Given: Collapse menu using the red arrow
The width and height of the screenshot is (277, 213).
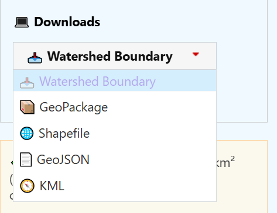Looking at the screenshot, I should click(x=196, y=54).
